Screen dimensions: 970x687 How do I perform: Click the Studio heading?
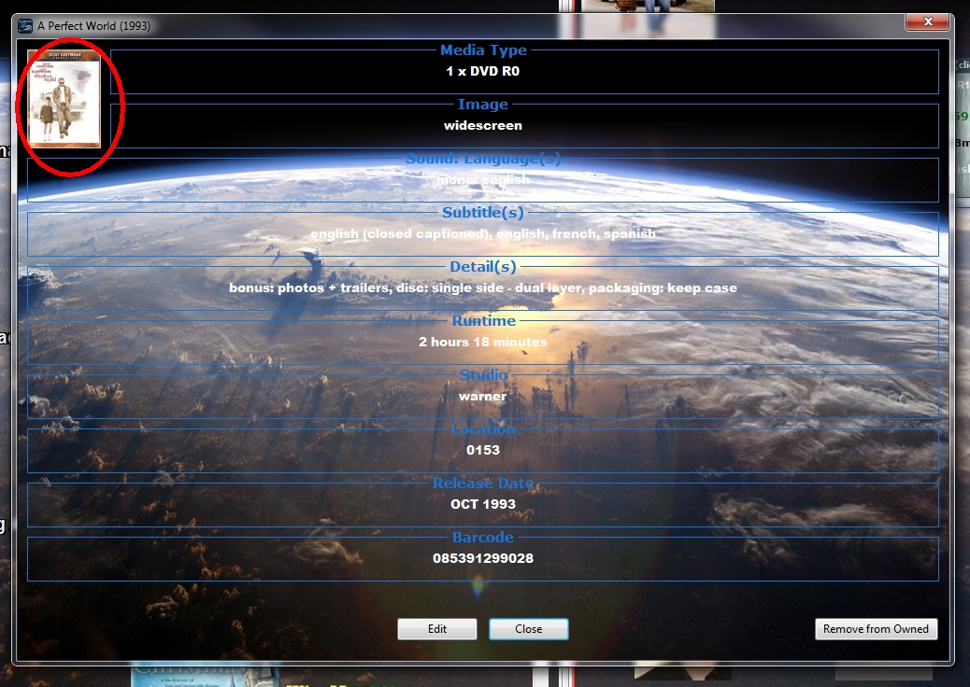point(483,374)
